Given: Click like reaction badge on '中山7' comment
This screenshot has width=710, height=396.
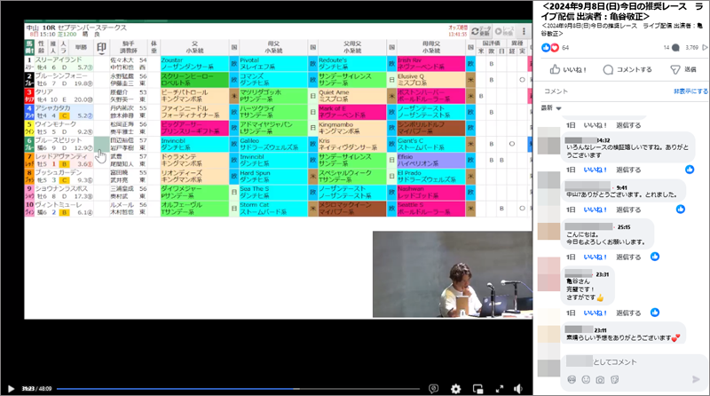Looking at the screenshot, I should pyautogui.click(x=680, y=209).
